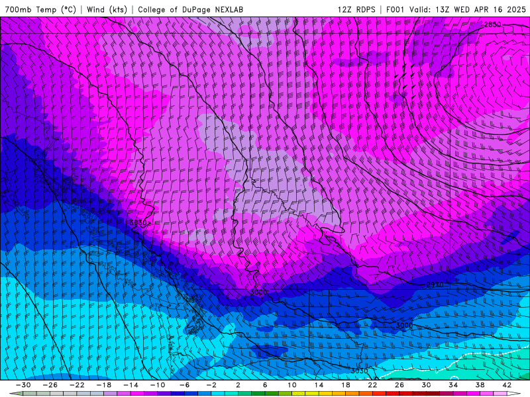Click the positive 2 colorbar label
Screen dimensions: 530x397
point(238,385)
